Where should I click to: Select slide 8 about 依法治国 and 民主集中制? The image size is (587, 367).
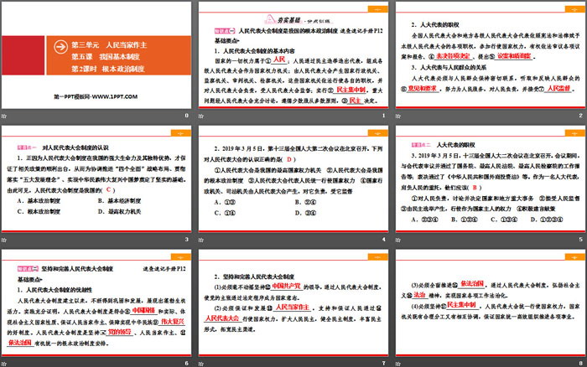(x=490, y=303)
